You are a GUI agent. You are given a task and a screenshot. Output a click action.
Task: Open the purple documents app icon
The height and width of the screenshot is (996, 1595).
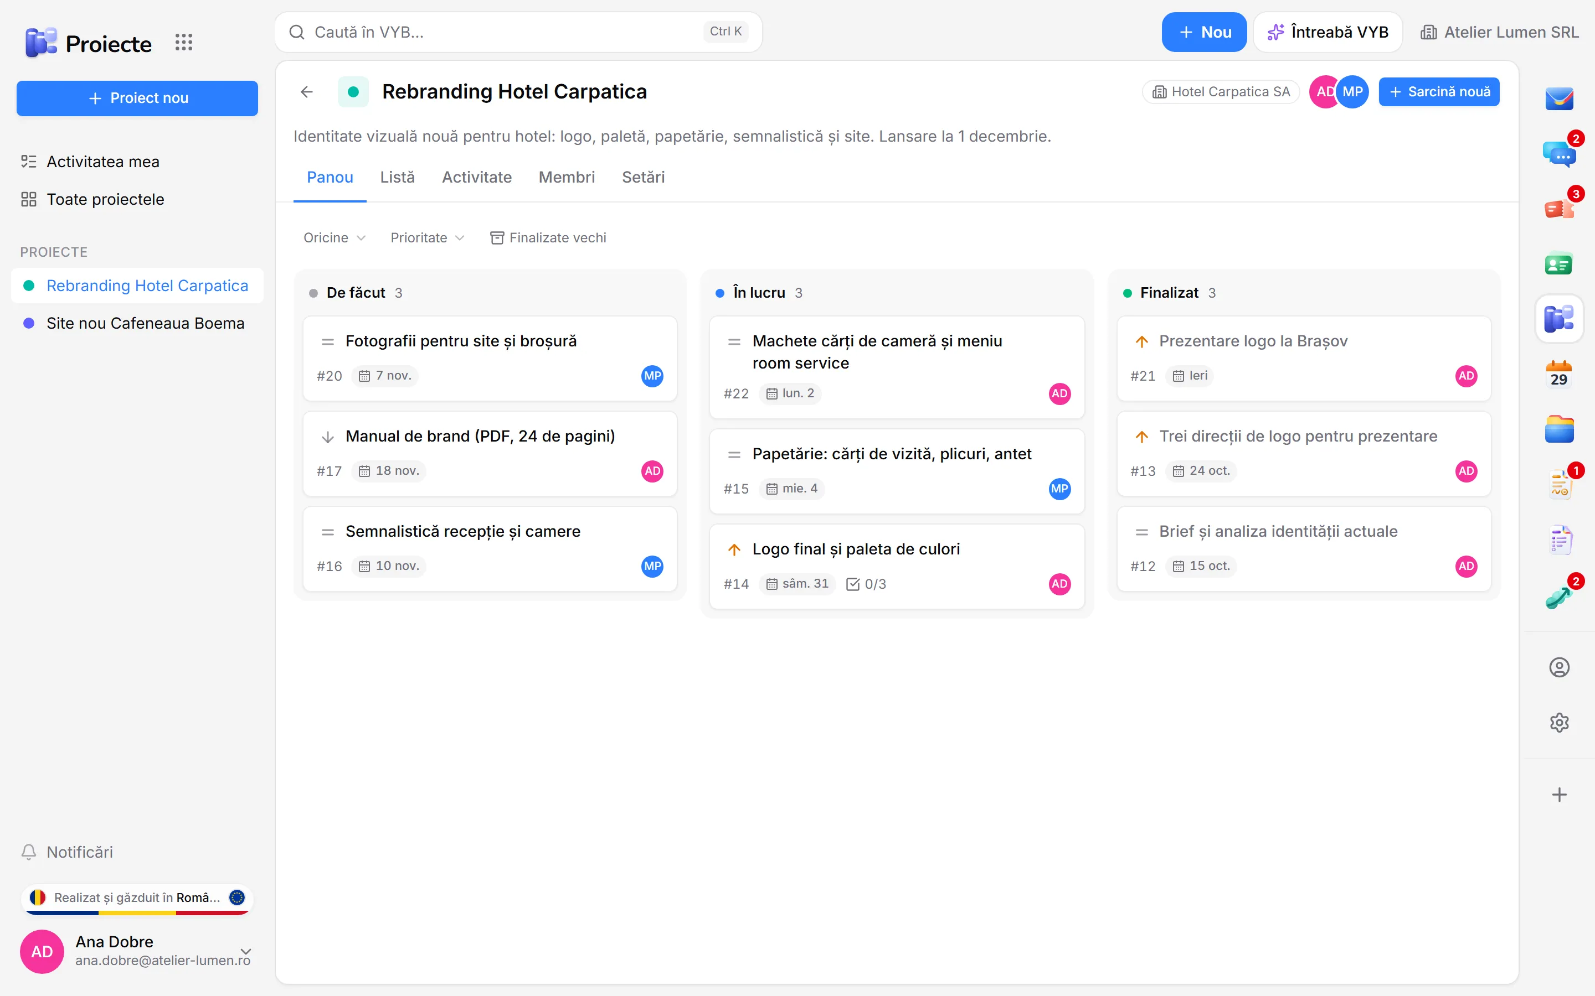1559,540
